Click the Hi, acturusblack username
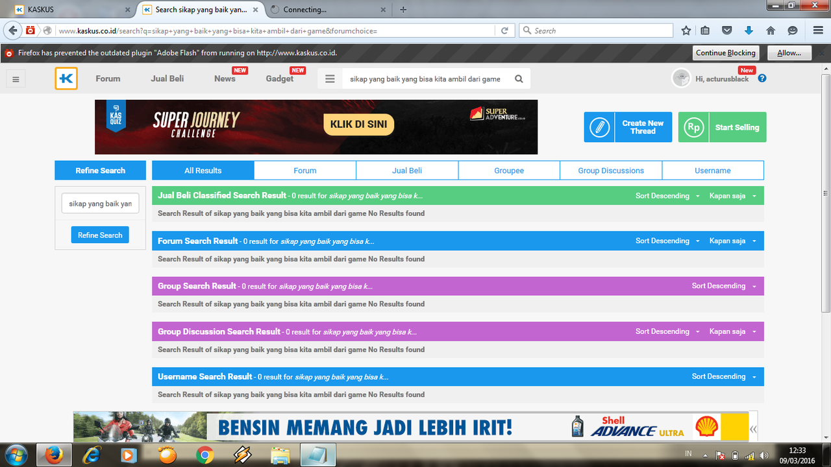Screen dimensions: 831x467 722,79
